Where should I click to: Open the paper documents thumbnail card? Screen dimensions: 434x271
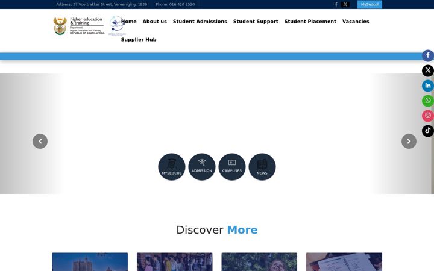344,261
